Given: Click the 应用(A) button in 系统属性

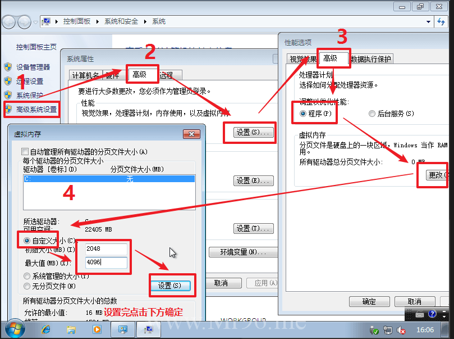Looking at the screenshot, I should [262, 283].
